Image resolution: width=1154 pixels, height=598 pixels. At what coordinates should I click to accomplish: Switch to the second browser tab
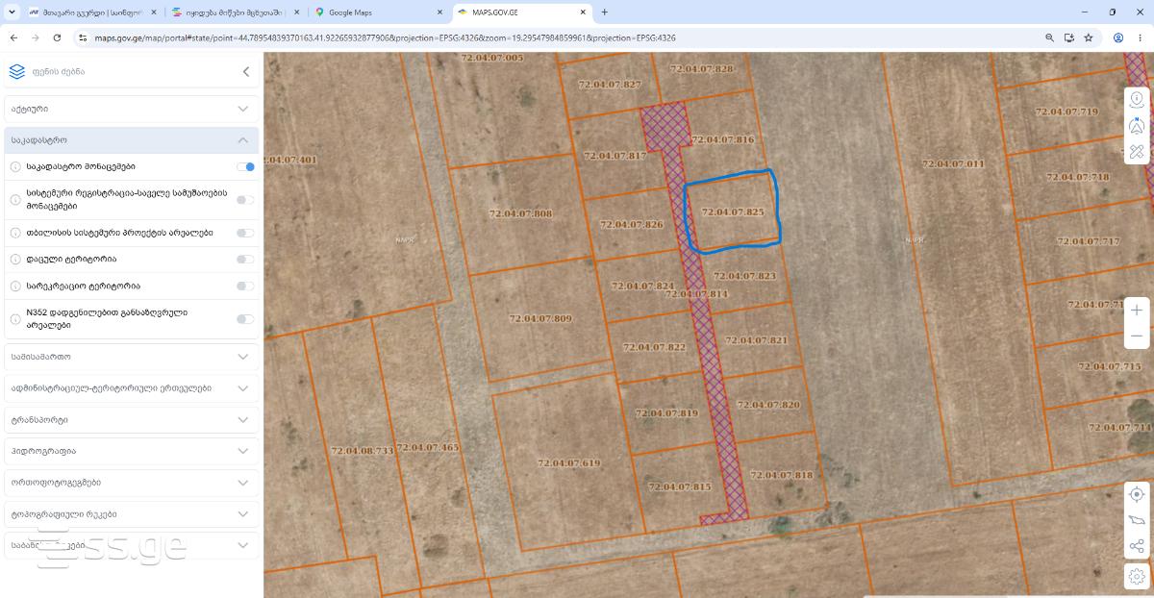click(235, 12)
